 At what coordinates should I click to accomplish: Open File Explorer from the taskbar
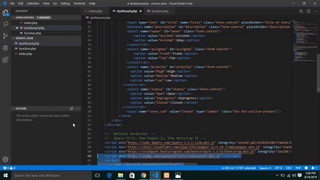(120, 175)
